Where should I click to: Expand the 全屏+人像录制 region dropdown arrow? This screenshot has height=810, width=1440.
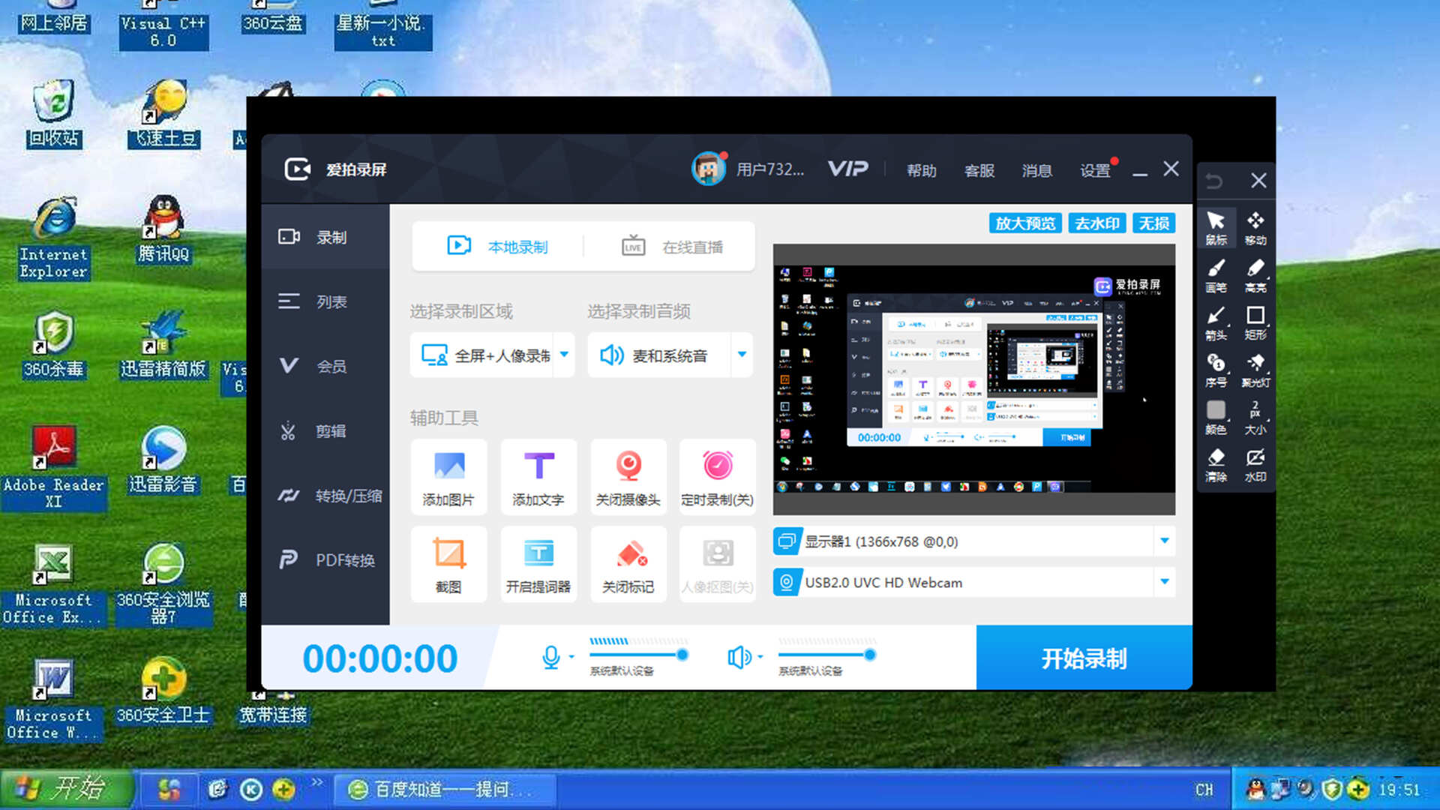coord(564,355)
